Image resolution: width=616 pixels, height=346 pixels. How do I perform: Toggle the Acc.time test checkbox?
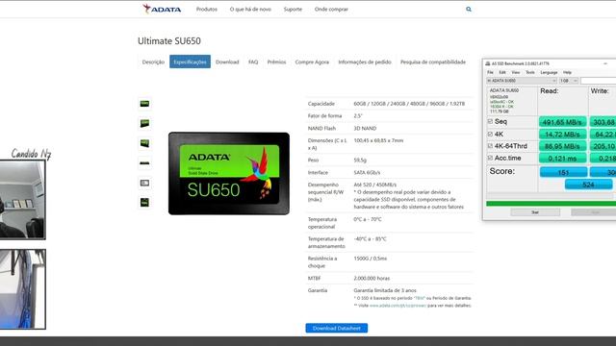490,158
